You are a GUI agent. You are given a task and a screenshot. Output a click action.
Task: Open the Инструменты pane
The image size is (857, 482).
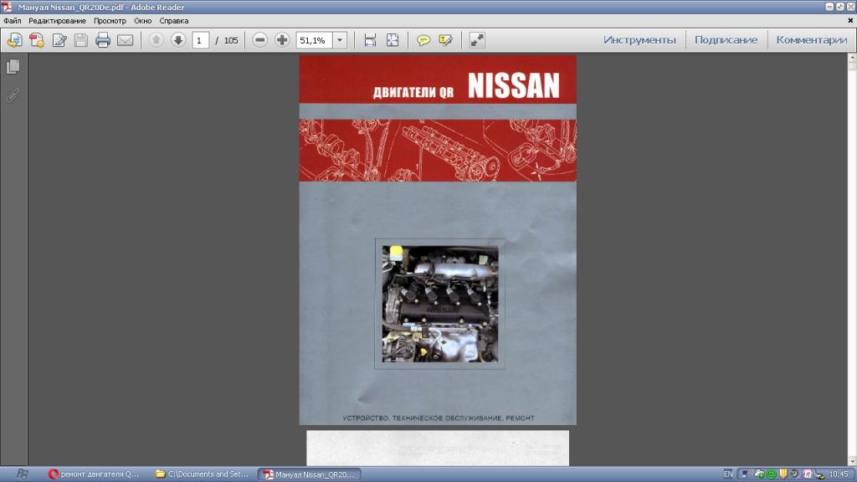click(x=639, y=40)
